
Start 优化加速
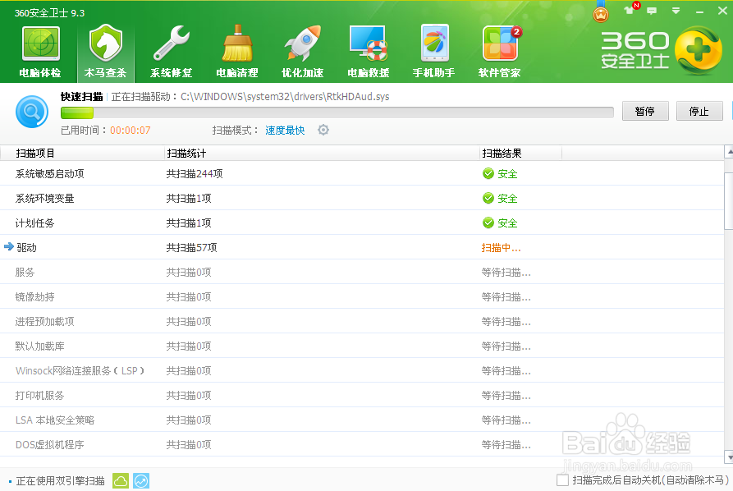[302, 49]
